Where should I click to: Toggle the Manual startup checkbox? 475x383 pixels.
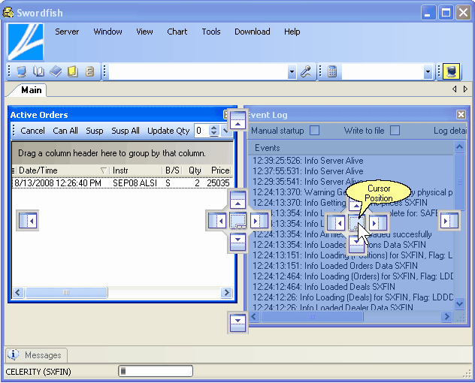314,131
